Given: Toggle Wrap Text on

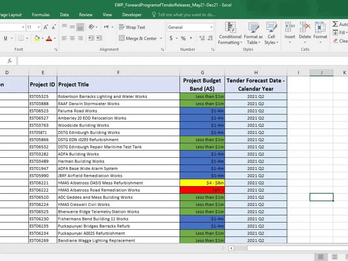Looking at the screenshot, I should click(x=132, y=27).
